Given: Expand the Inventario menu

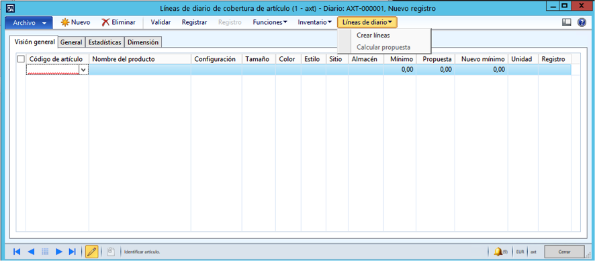Looking at the screenshot, I should tap(315, 22).
